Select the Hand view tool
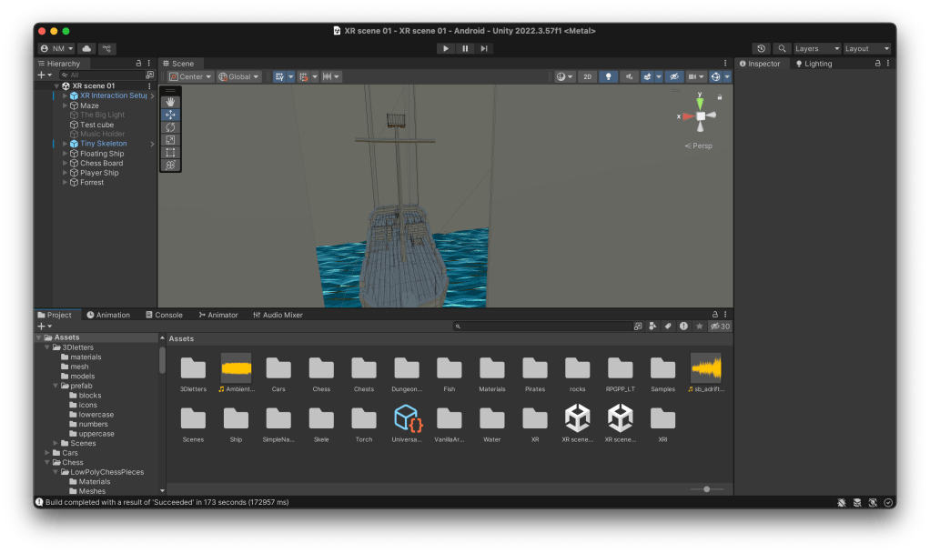Screen dimensions: 930x553 pyautogui.click(x=170, y=102)
